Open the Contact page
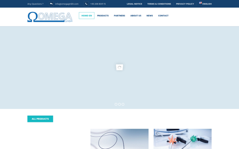239x149 pixels. pyautogui.click(x=163, y=15)
